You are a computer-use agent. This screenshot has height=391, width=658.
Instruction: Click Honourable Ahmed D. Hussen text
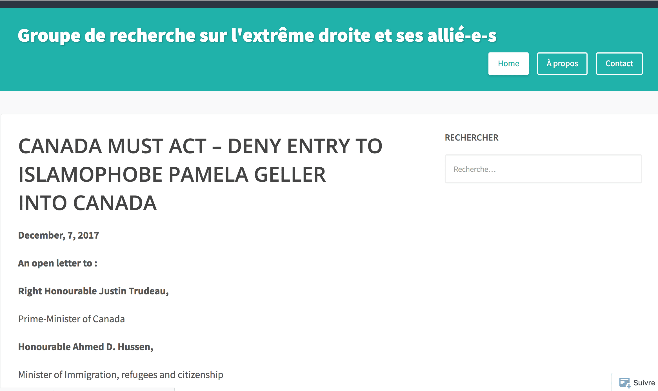point(86,347)
